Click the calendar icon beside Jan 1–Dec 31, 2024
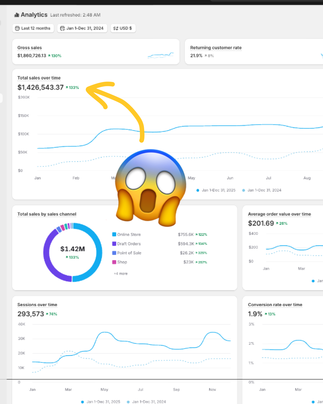 click(63, 28)
